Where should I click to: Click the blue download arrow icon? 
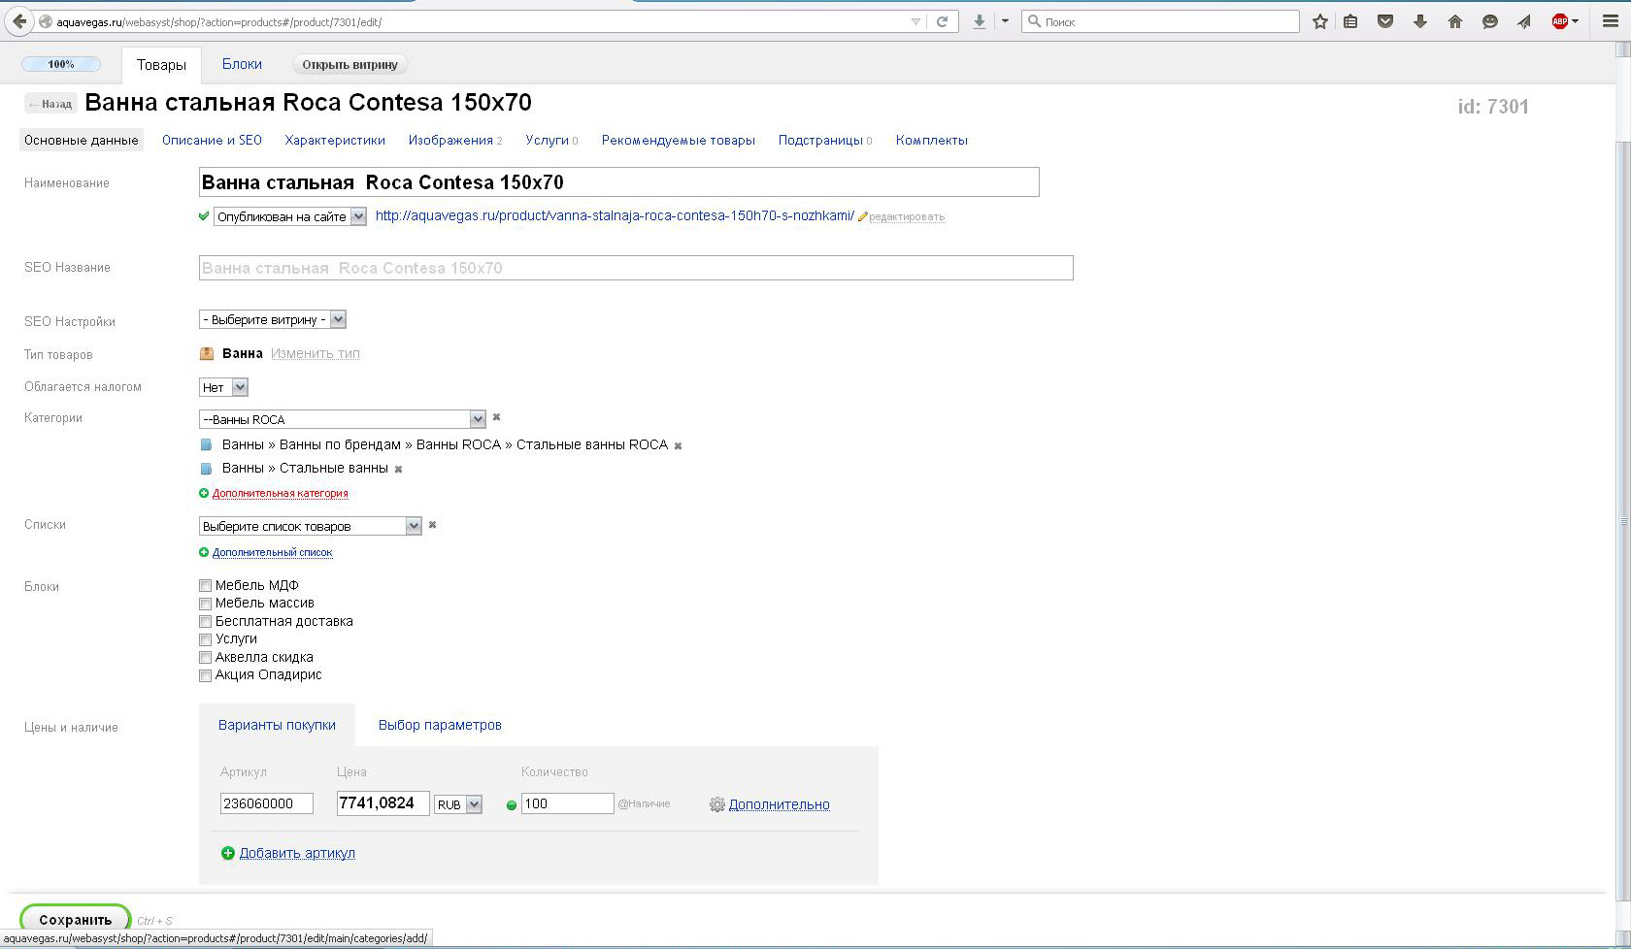pos(980,21)
